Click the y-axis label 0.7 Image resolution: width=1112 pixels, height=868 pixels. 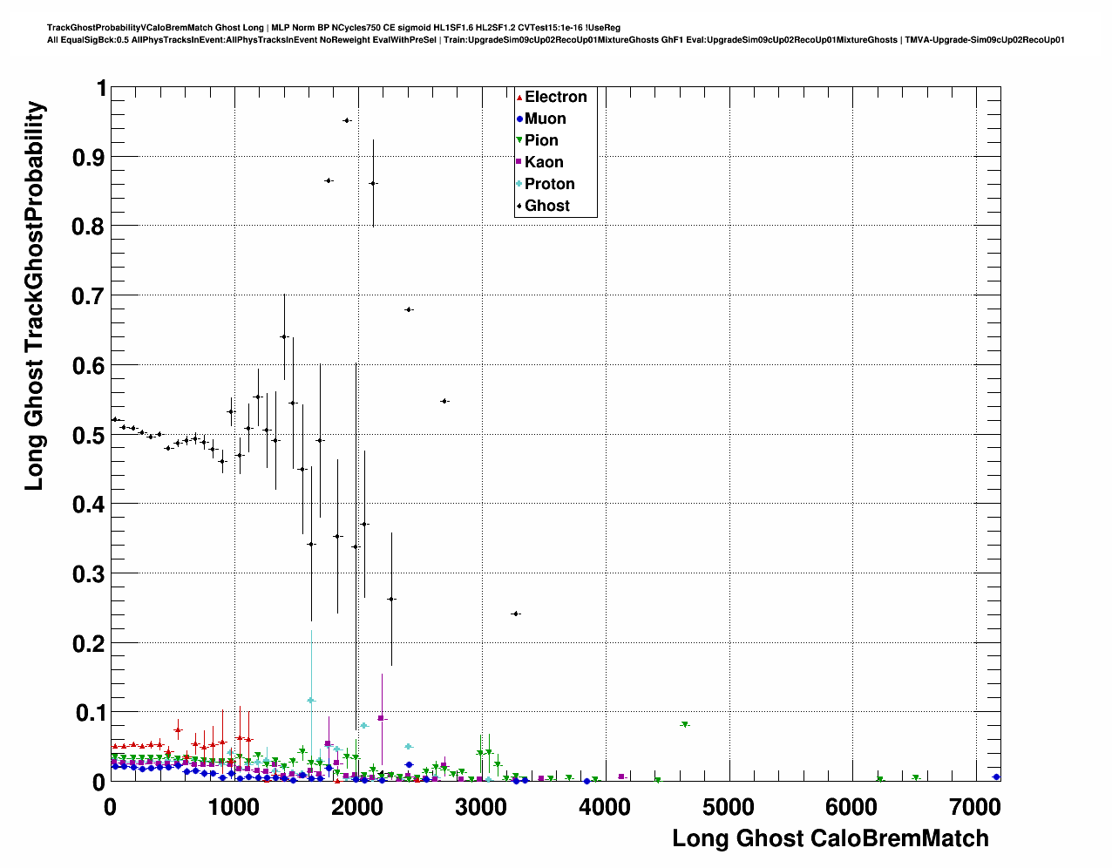point(91,296)
